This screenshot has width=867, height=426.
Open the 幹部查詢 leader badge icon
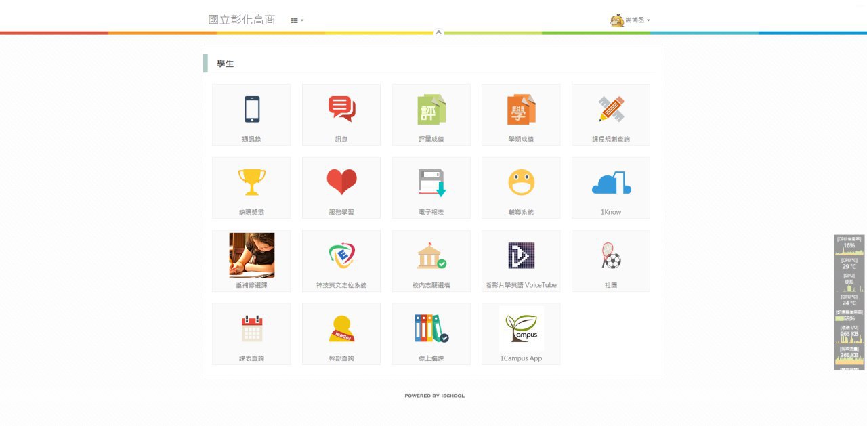pos(341,329)
